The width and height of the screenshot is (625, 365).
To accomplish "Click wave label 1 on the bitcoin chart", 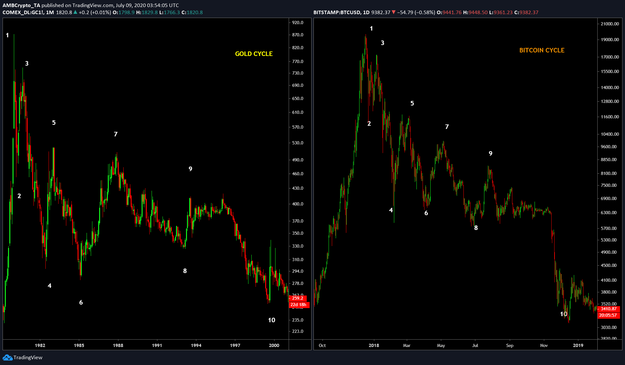I will pos(371,28).
